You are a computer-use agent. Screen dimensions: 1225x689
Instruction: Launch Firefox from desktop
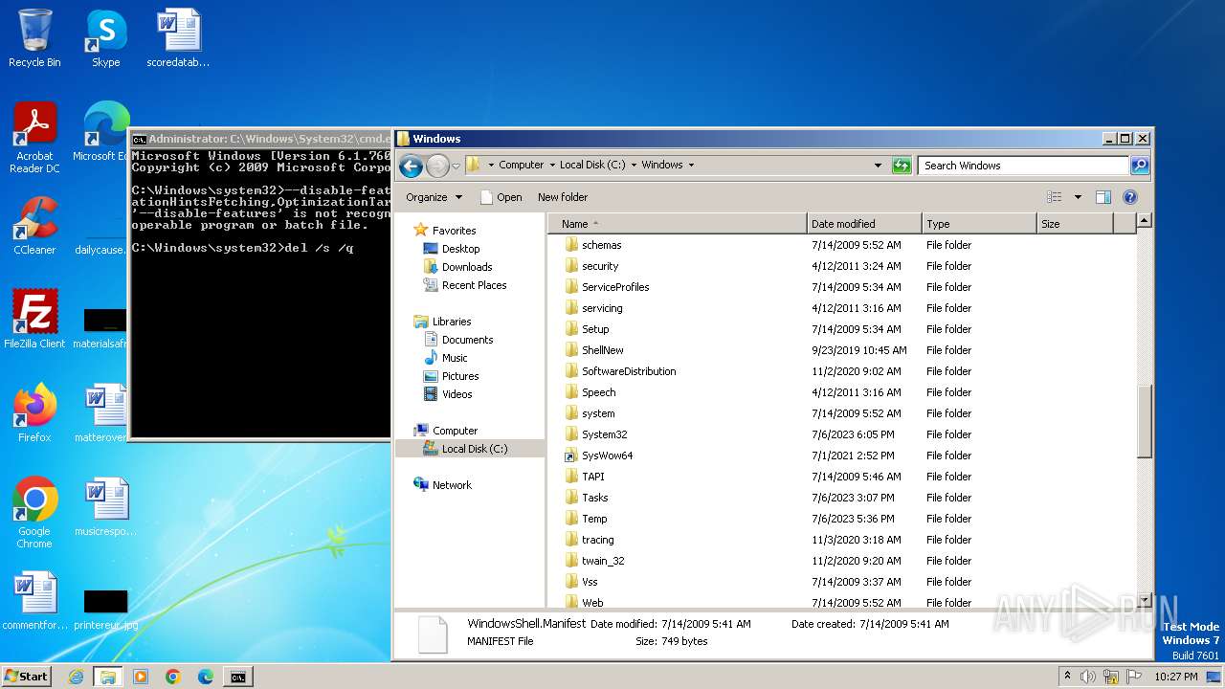tap(34, 412)
